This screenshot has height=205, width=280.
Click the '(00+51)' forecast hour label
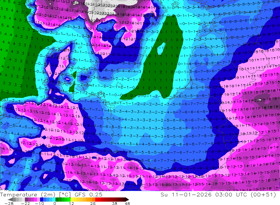pos(263,195)
